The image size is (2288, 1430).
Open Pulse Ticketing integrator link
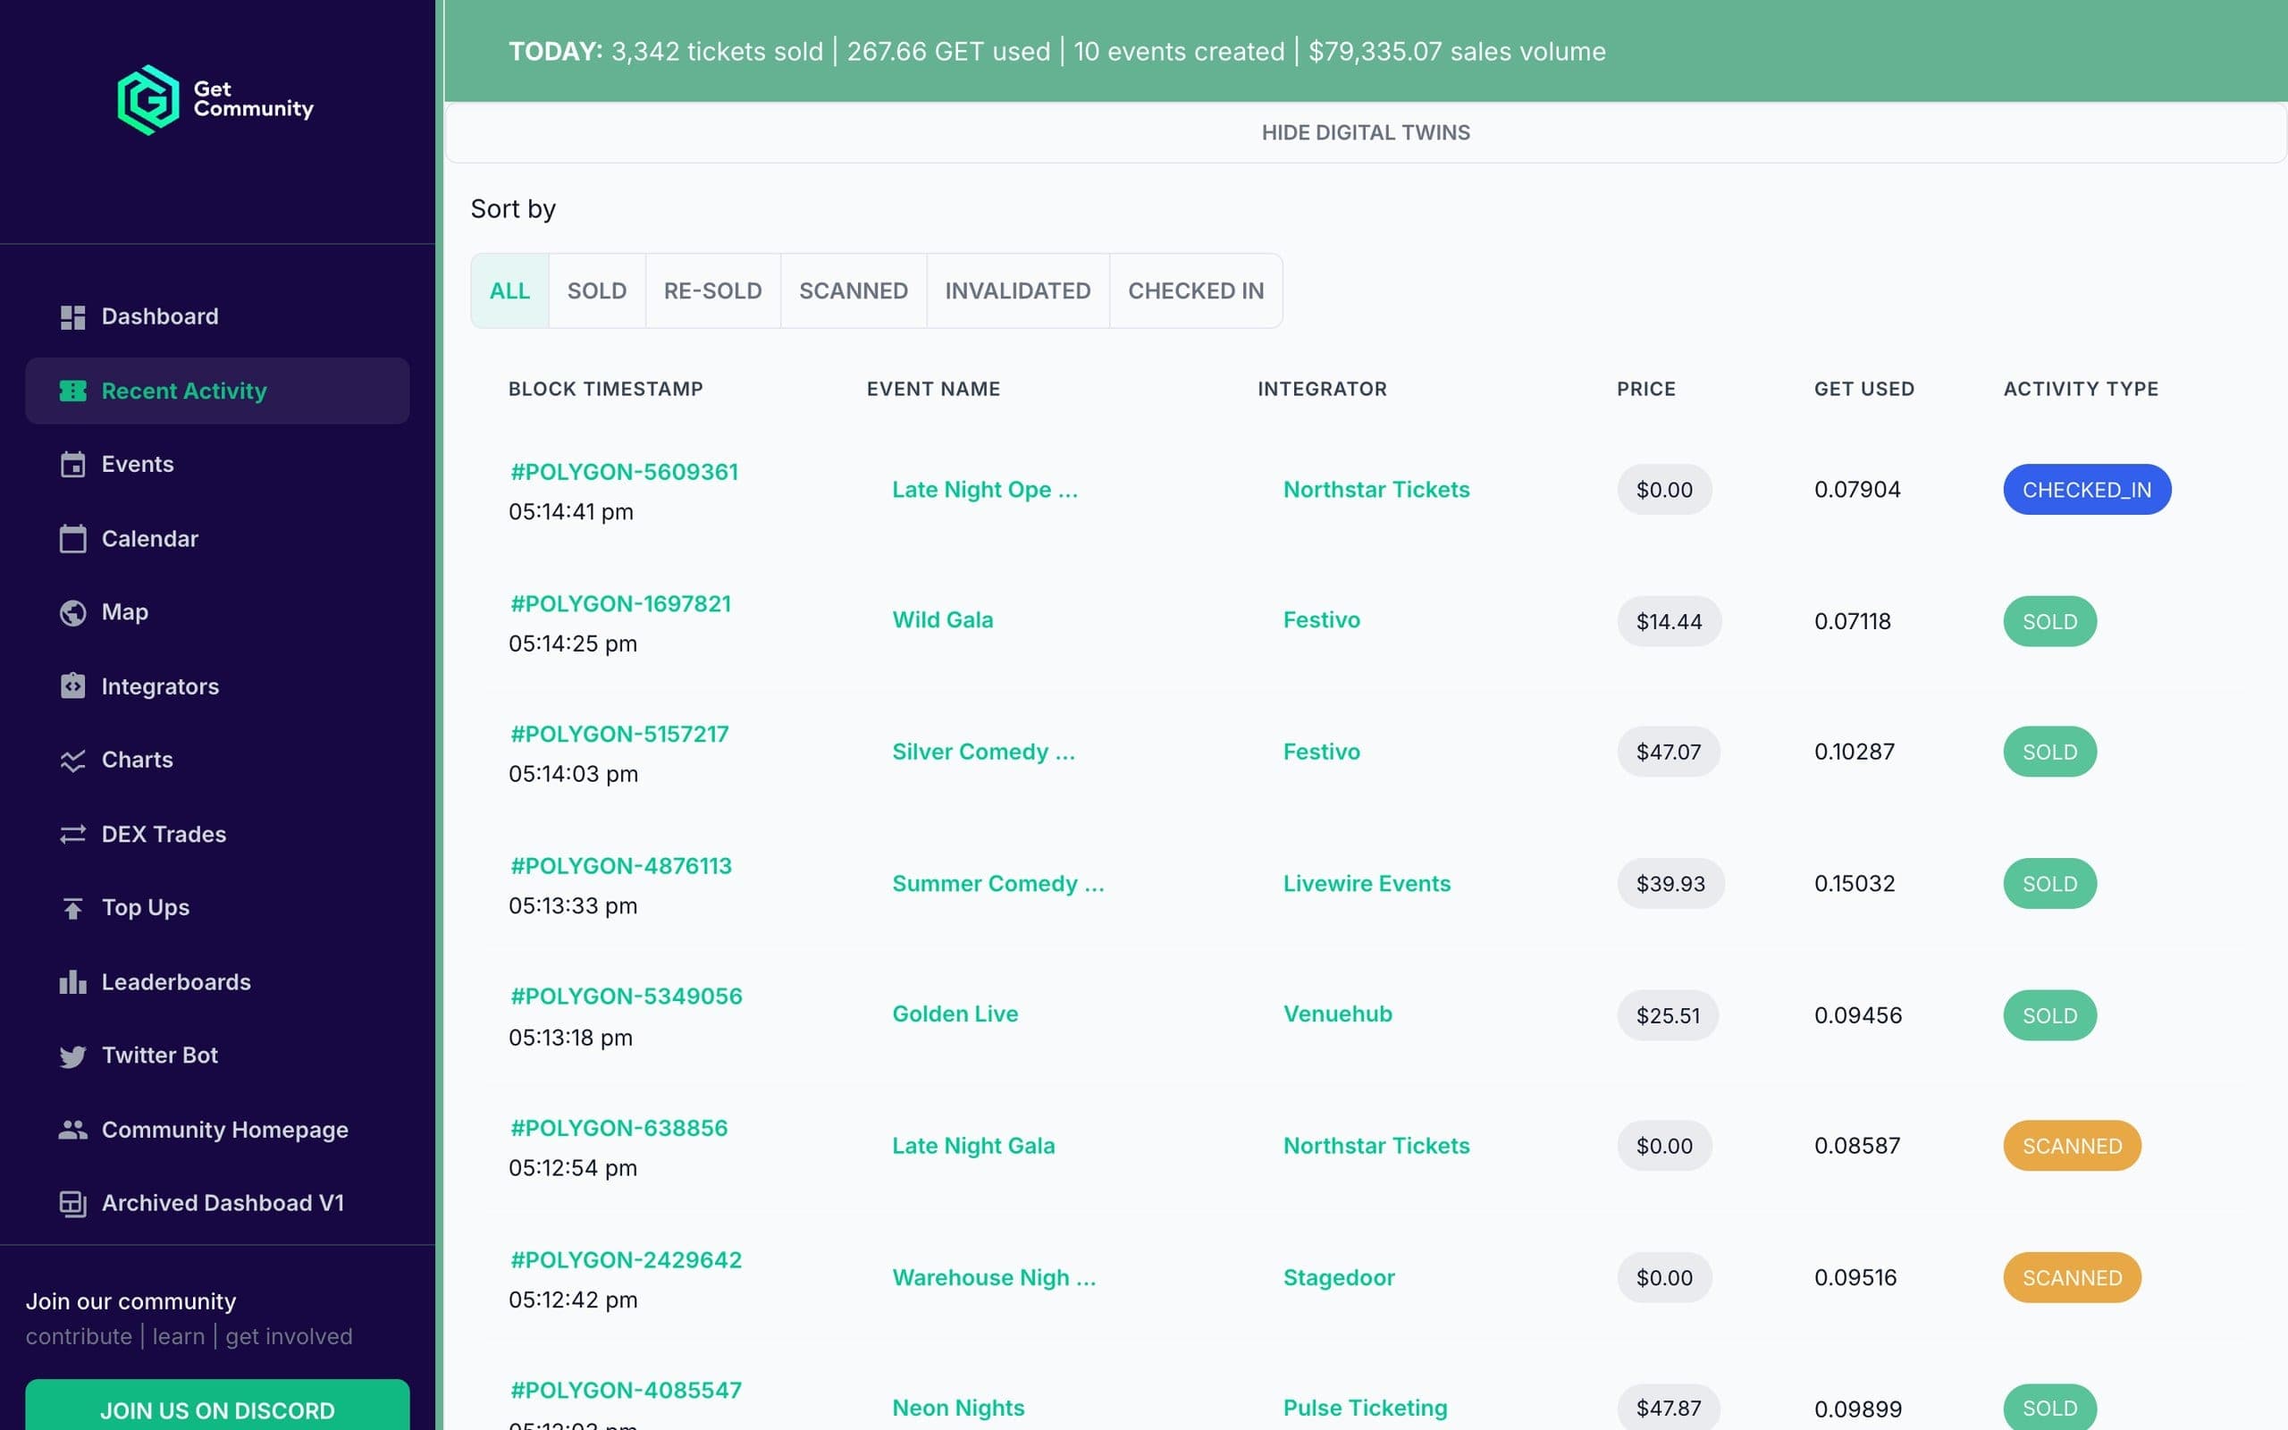pyautogui.click(x=1364, y=1409)
